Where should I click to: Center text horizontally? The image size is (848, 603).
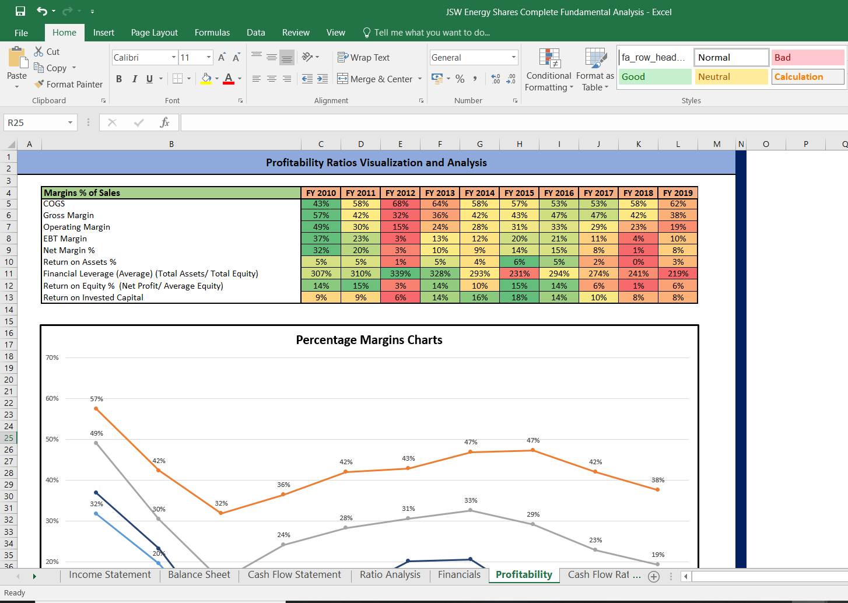coord(272,79)
